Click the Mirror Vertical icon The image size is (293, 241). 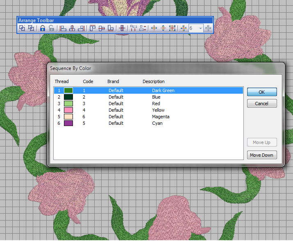tap(163, 28)
